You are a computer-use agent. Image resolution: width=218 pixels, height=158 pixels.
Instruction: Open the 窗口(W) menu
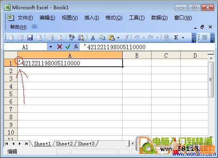pyautogui.click(x=183, y=18)
